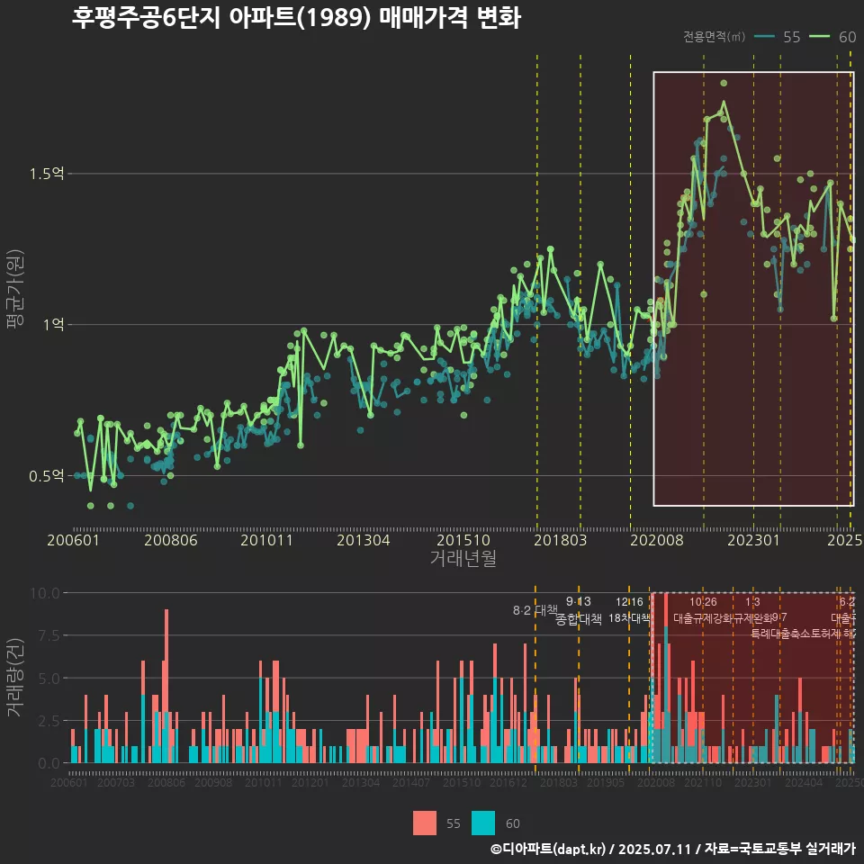Click the 전용면적(㎡) legend label
The image size is (864, 864).
[714, 37]
